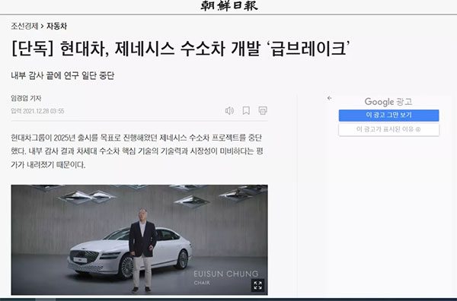Viewport: 457px width, 301px height.
Task: Print the article using the printer icon
Action: click(263, 110)
